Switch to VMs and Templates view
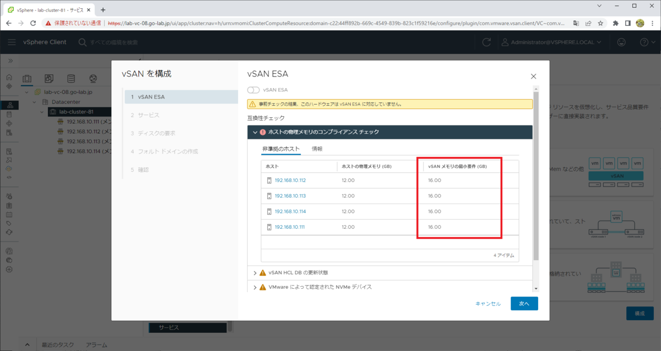The height and width of the screenshot is (351, 661). [x=48, y=79]
